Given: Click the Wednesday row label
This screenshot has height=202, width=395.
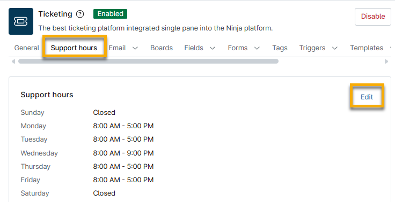Looking at the screenshot, I should tap(39, 153).
